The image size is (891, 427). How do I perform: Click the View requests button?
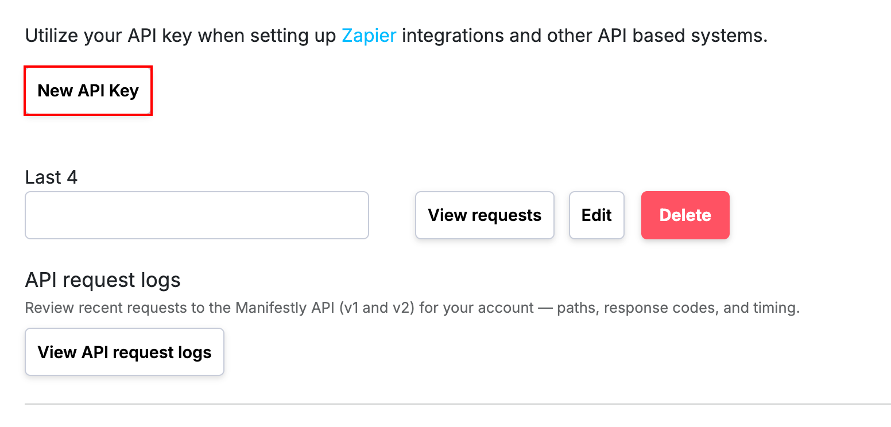coord(485,215)
